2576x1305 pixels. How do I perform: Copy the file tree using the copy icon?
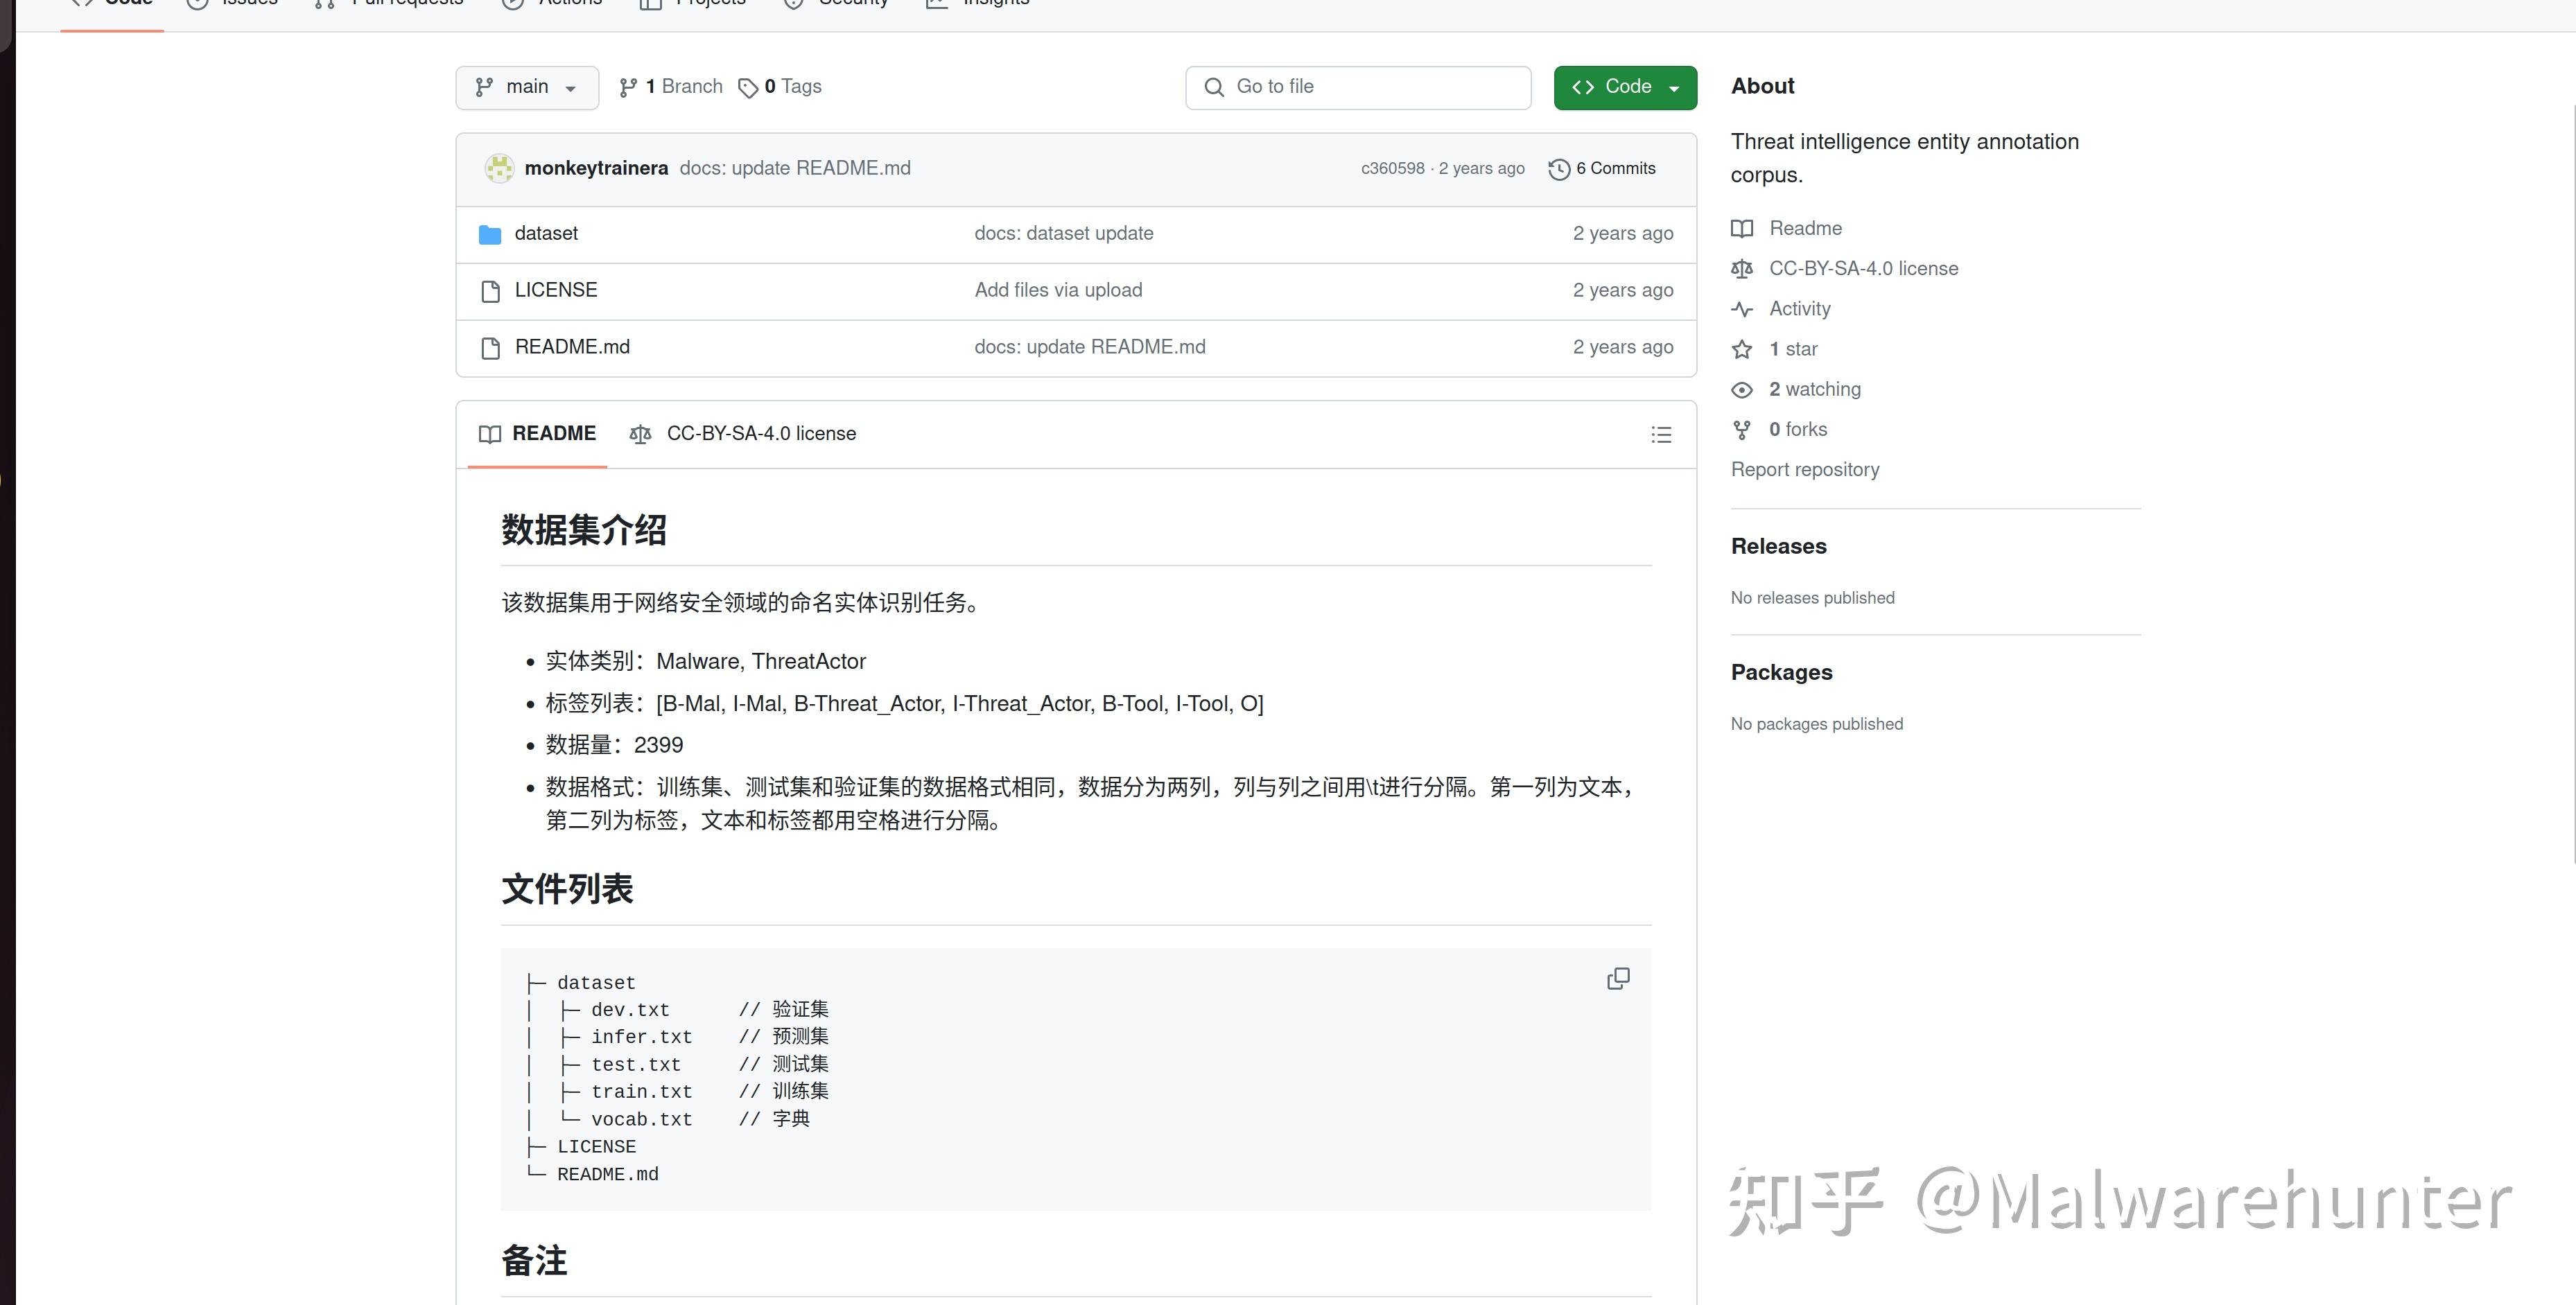[x=1617, y=978]
